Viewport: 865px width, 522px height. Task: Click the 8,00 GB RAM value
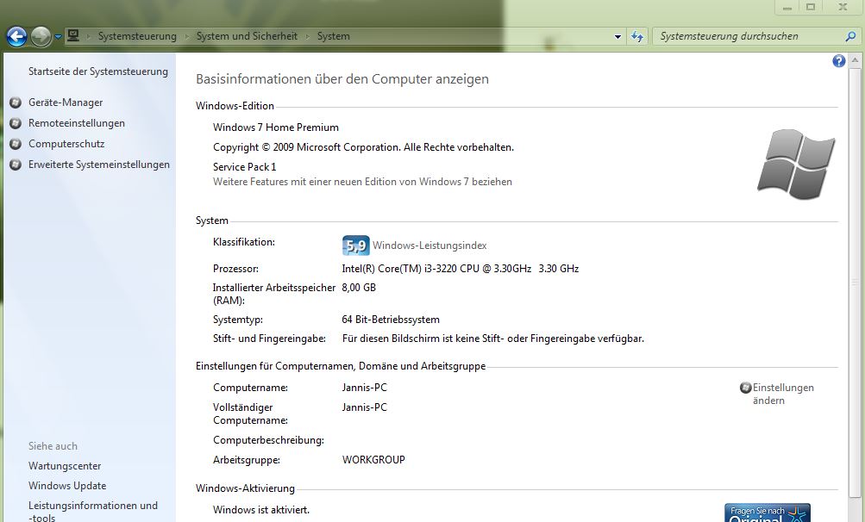point(359,287)
